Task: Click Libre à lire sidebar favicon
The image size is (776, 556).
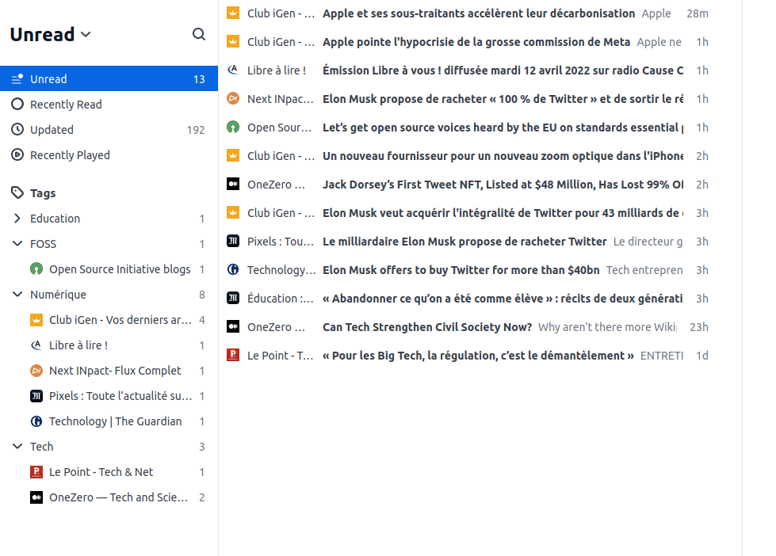Action: [36, 345]
